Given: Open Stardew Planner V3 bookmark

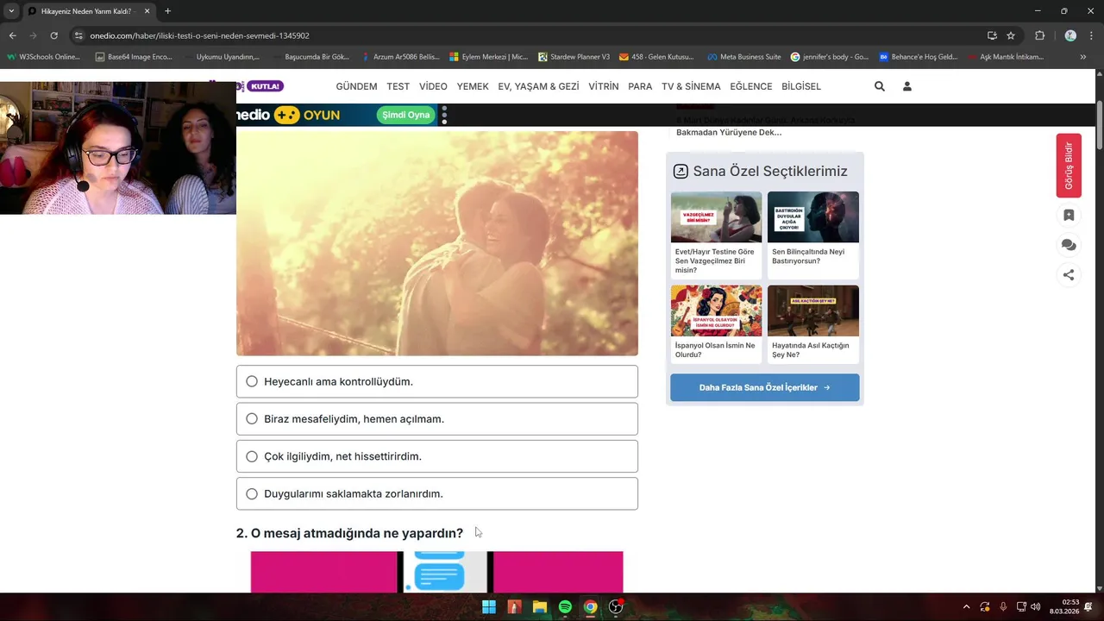Looking at the screenshot, I should (574, 57).
